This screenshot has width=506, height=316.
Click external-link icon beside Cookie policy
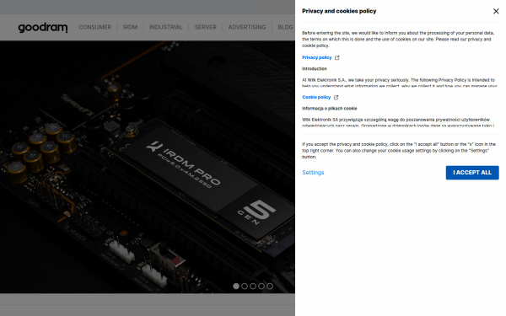336,98
